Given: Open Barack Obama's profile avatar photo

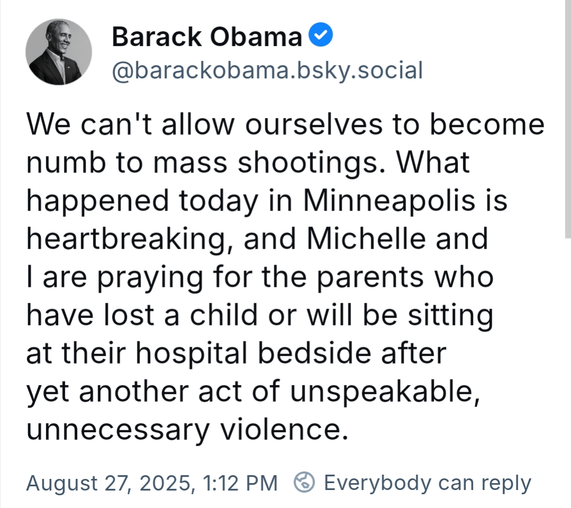Looking at the screenshot, I should pos(59,52).
